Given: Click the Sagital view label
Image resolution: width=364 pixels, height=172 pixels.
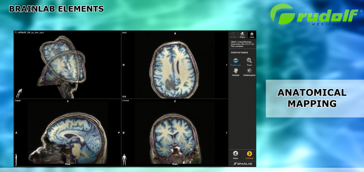Looking at the screenshot, I should tap(18, 101).
